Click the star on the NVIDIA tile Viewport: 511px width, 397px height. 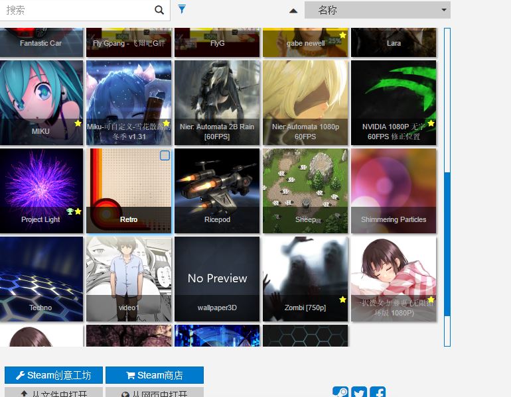point(431,123)
